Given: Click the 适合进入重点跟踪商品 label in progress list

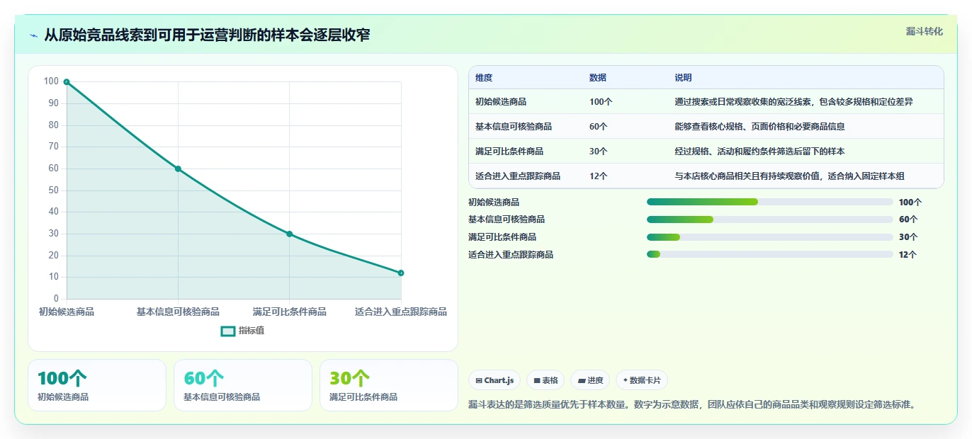Looking at the screenshot, I should tap(511, 255).
